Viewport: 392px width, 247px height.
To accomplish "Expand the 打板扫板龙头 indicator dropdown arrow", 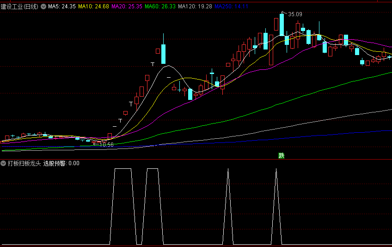I will [3, 163].
